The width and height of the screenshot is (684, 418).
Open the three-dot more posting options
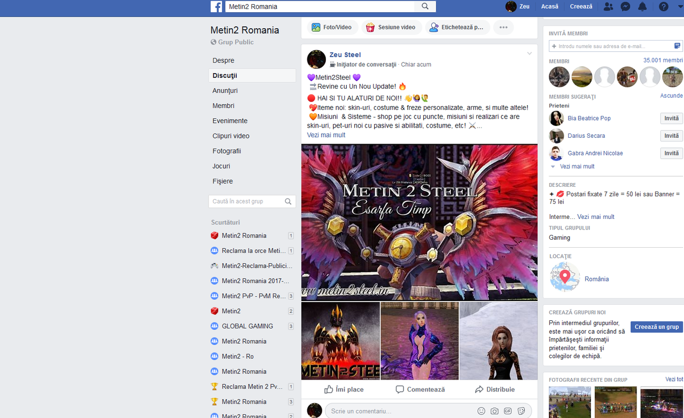pos(503,26)
